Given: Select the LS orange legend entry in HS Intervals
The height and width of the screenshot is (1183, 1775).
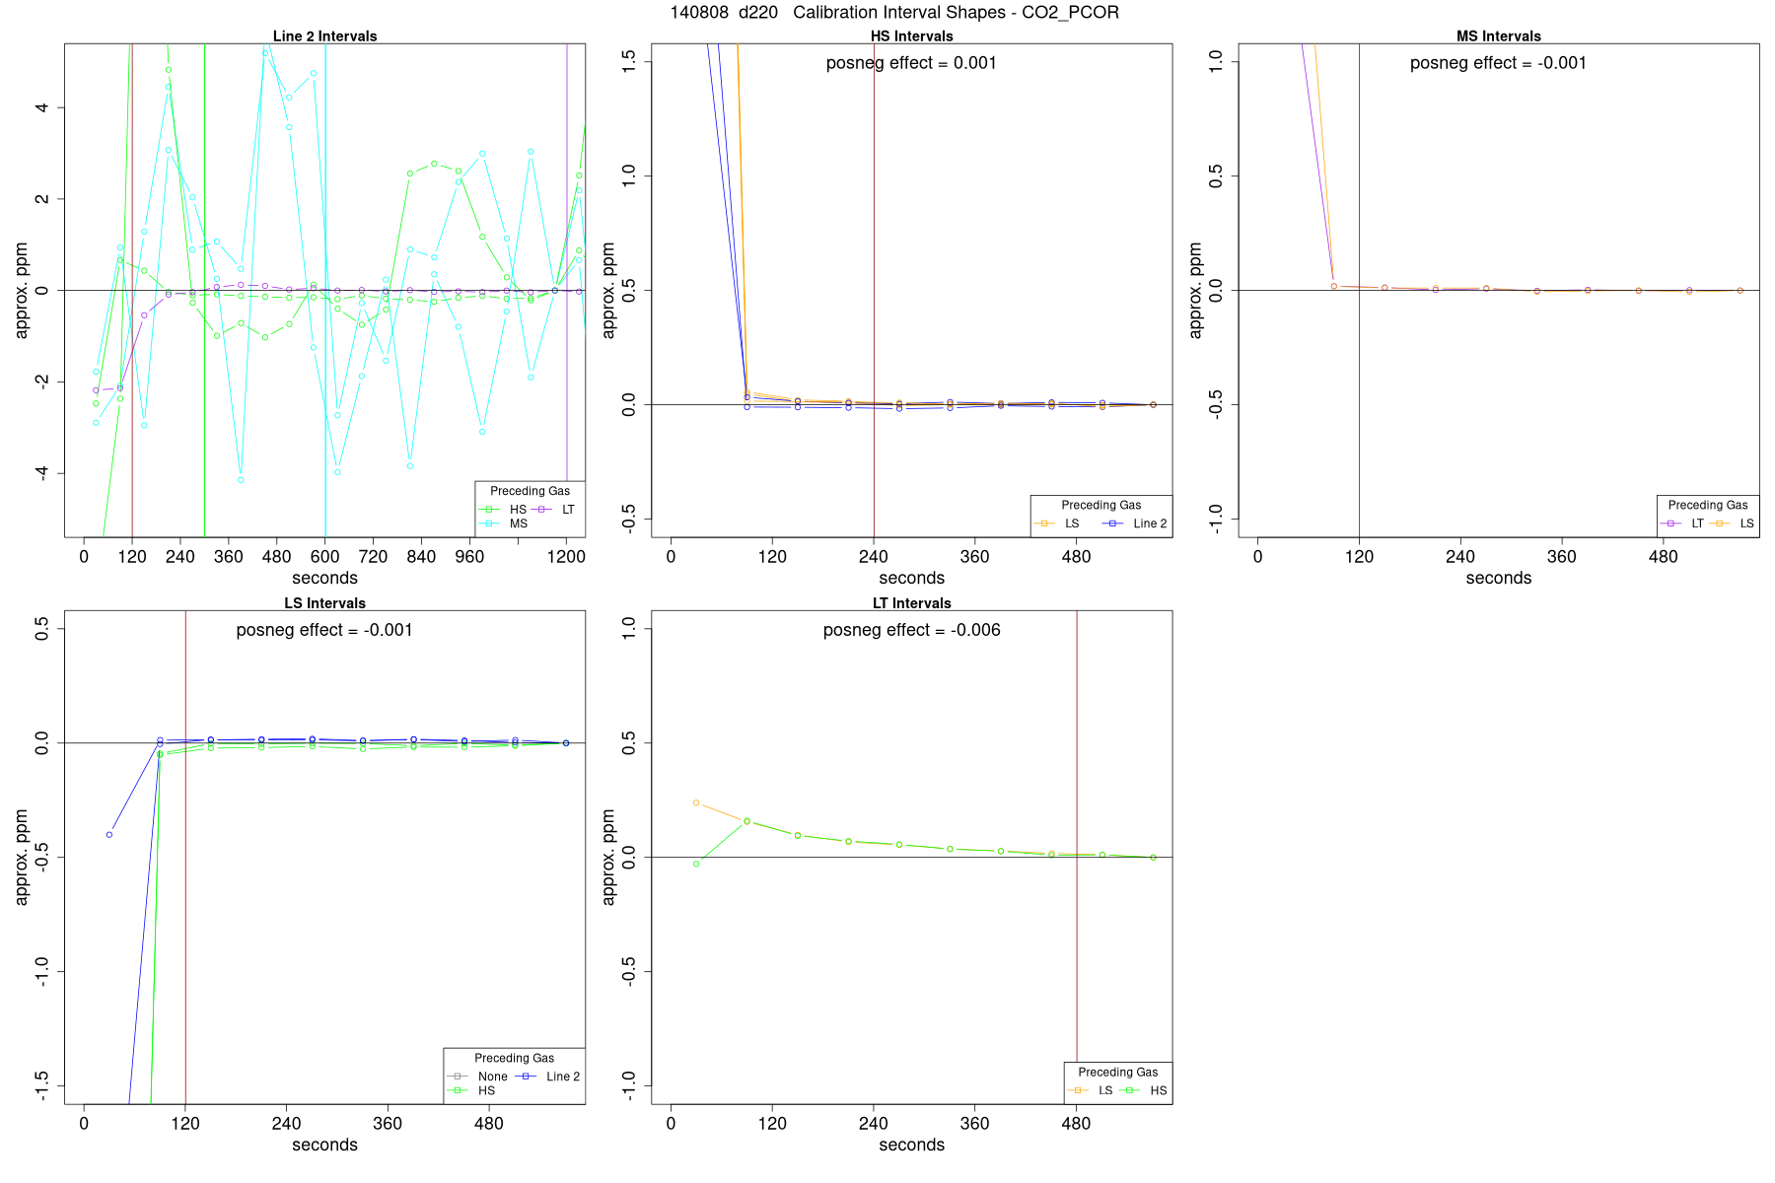Looking at the screenshot, I should [x=1056, y=523].
